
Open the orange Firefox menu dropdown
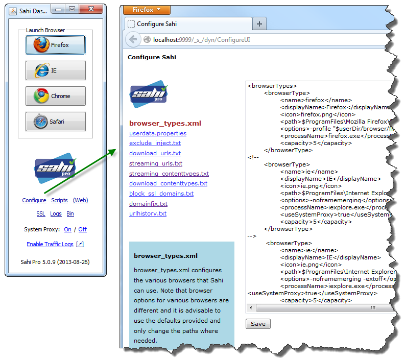click(x=147, y=10)
